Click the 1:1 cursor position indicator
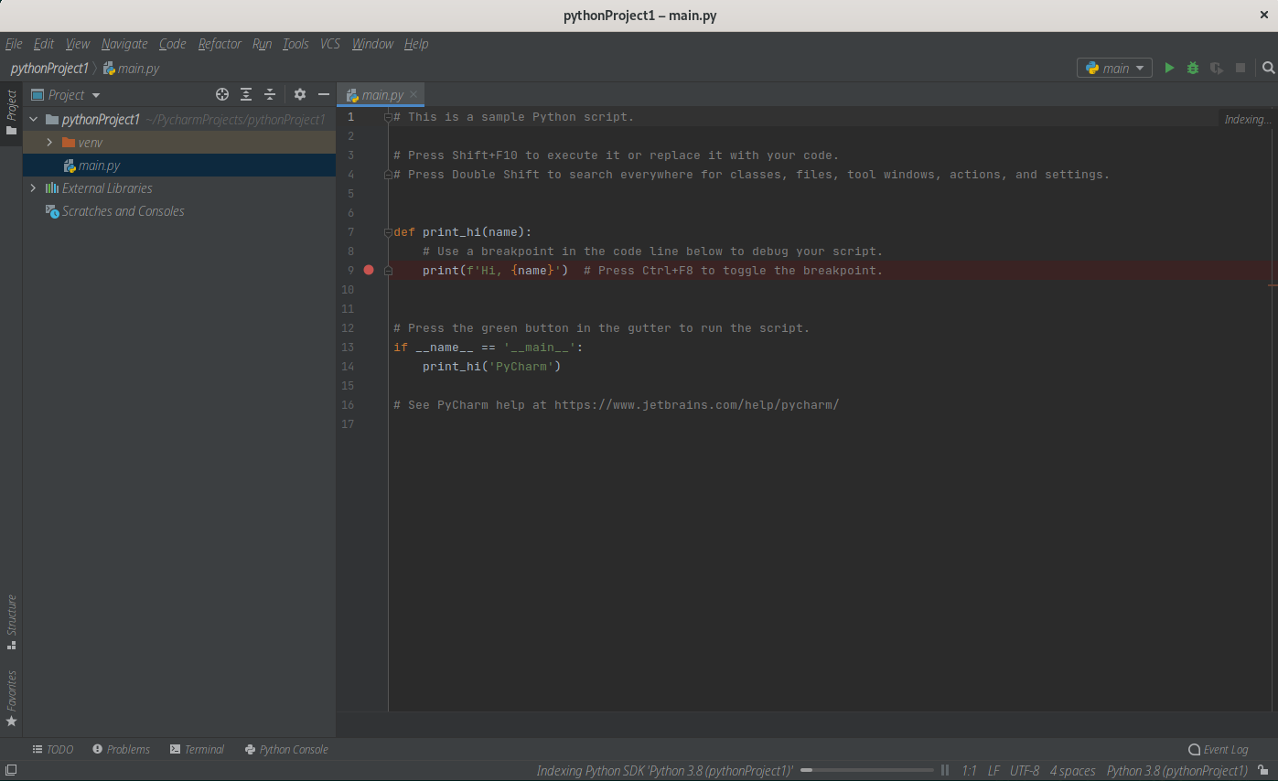This screenshot has width=1278, height=781. 969,771
